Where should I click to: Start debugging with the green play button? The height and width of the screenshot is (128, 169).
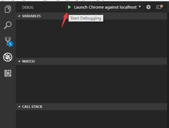(69, 7)
